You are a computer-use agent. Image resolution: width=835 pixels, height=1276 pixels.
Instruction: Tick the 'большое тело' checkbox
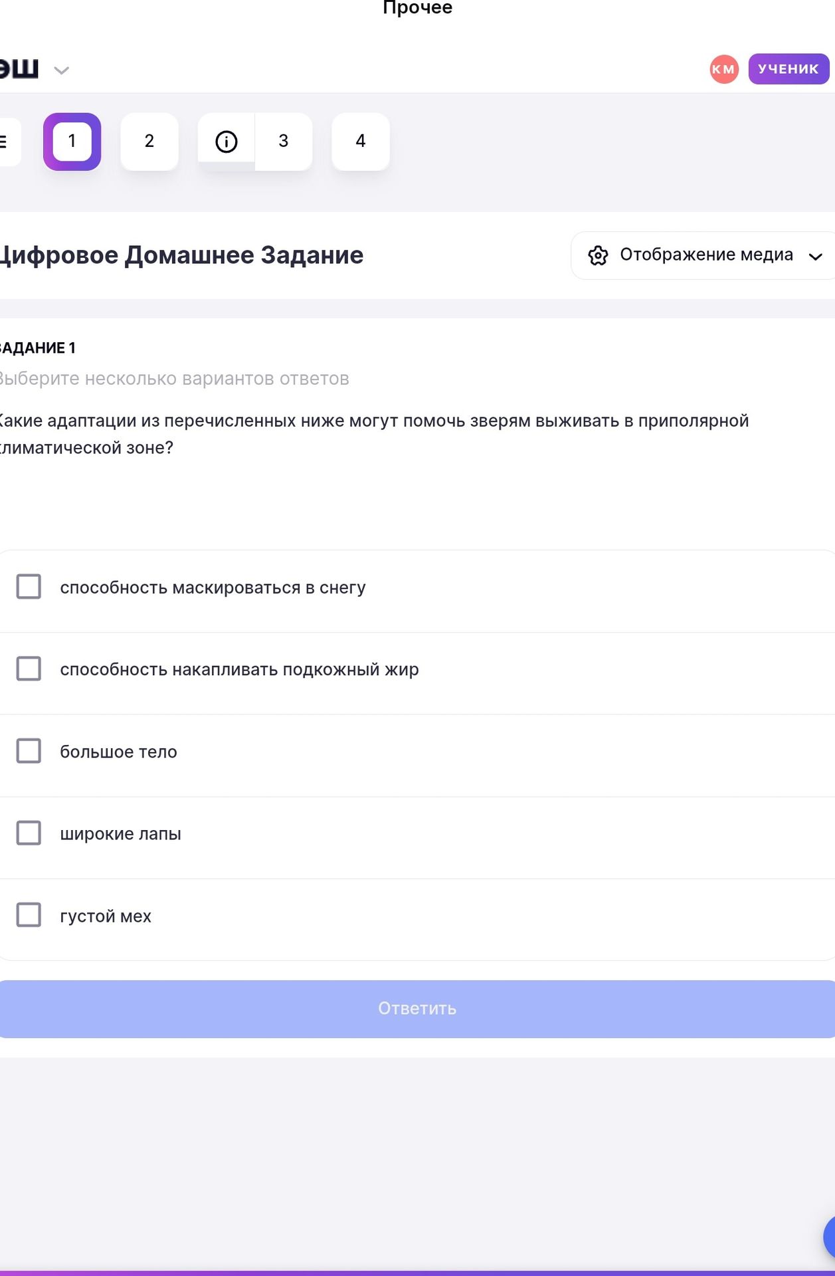tap(29, 751)
